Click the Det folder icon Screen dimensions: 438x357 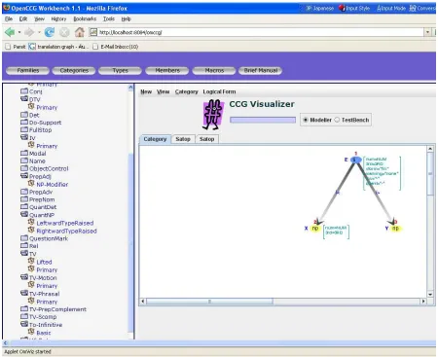[24, 115]
